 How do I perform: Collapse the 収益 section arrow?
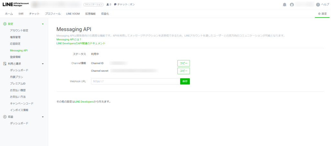click(43, 117)
